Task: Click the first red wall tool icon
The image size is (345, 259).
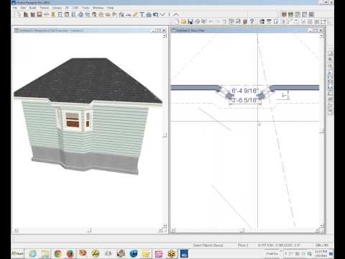Action: tap(26, 14)
